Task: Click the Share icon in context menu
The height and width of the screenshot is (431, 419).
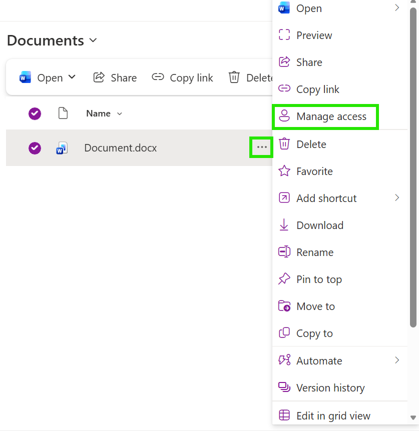Action: click(284, 62)
